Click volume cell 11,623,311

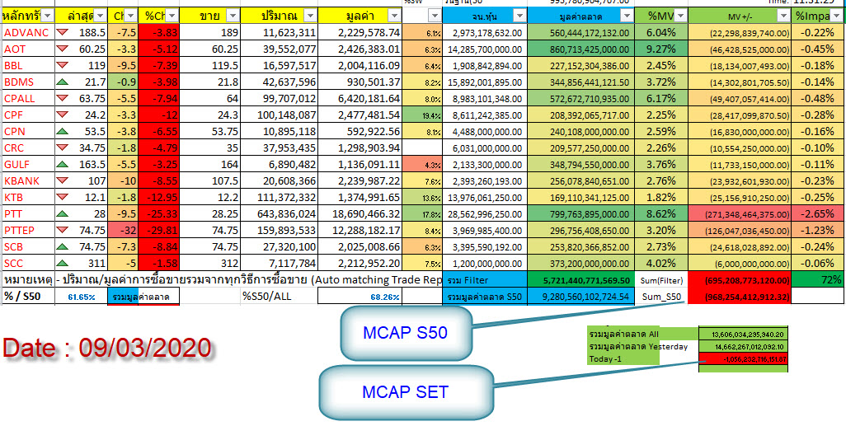[x=279, y=32]
